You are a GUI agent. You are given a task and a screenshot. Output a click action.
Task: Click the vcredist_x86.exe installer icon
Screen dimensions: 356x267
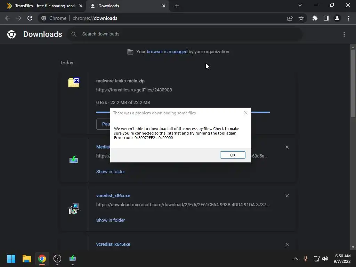(x=74, y=209)
